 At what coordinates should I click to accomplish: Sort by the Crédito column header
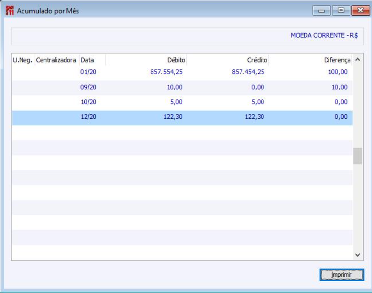(x=228, y=60)
